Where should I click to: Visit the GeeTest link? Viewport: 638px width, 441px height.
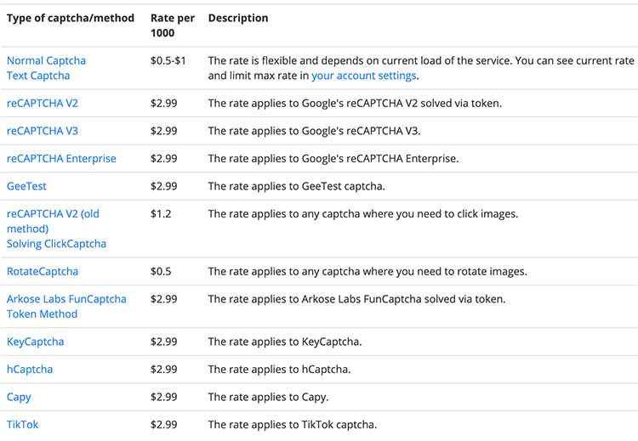pos(26,186)
